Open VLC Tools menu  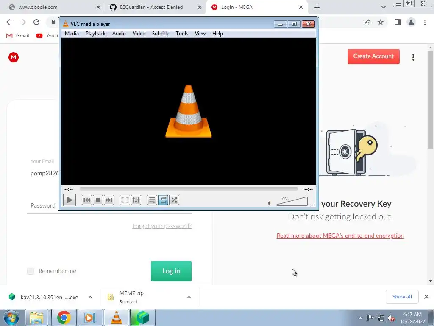pyautogui.click(x=182, y=34)
